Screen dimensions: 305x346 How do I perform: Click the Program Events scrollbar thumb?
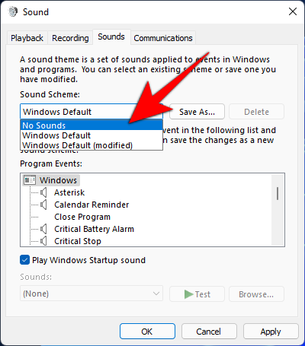click(278, 193)
